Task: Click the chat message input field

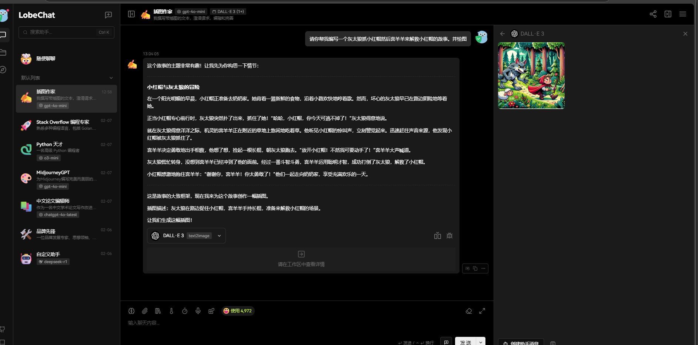Action: click(x=307, y=323)
